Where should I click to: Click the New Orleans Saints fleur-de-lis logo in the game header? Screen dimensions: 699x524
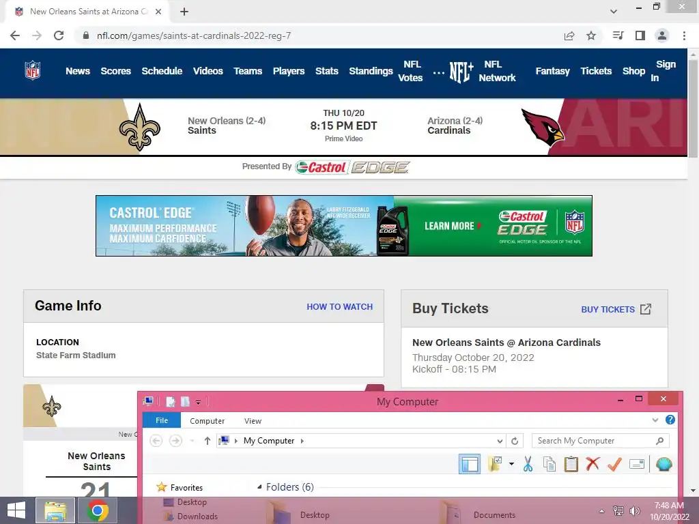pos(139,128)
